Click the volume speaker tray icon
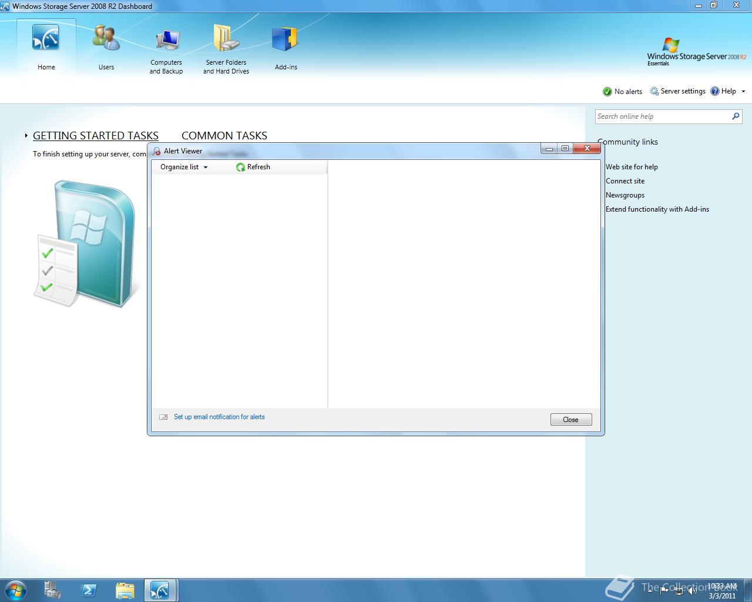752x602 pixels. click(693, 590)
